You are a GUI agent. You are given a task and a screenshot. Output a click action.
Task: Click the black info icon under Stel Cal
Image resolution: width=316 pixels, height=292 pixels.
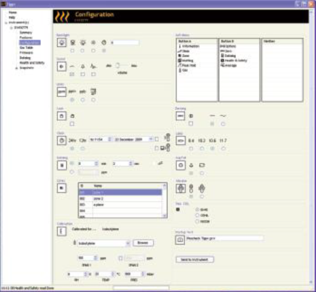[178, 209]
